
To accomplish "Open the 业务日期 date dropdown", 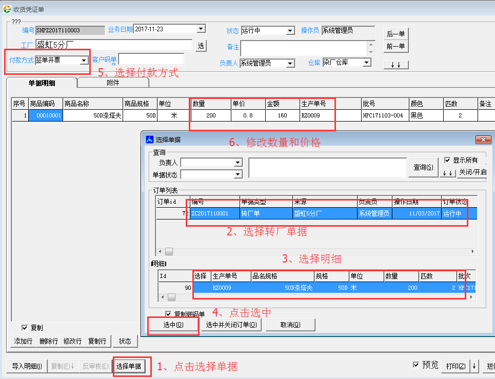I will (201, 29).
